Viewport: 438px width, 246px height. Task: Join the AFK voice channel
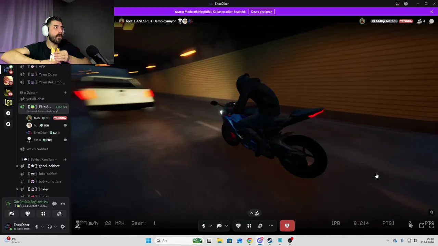click(44, 67)
